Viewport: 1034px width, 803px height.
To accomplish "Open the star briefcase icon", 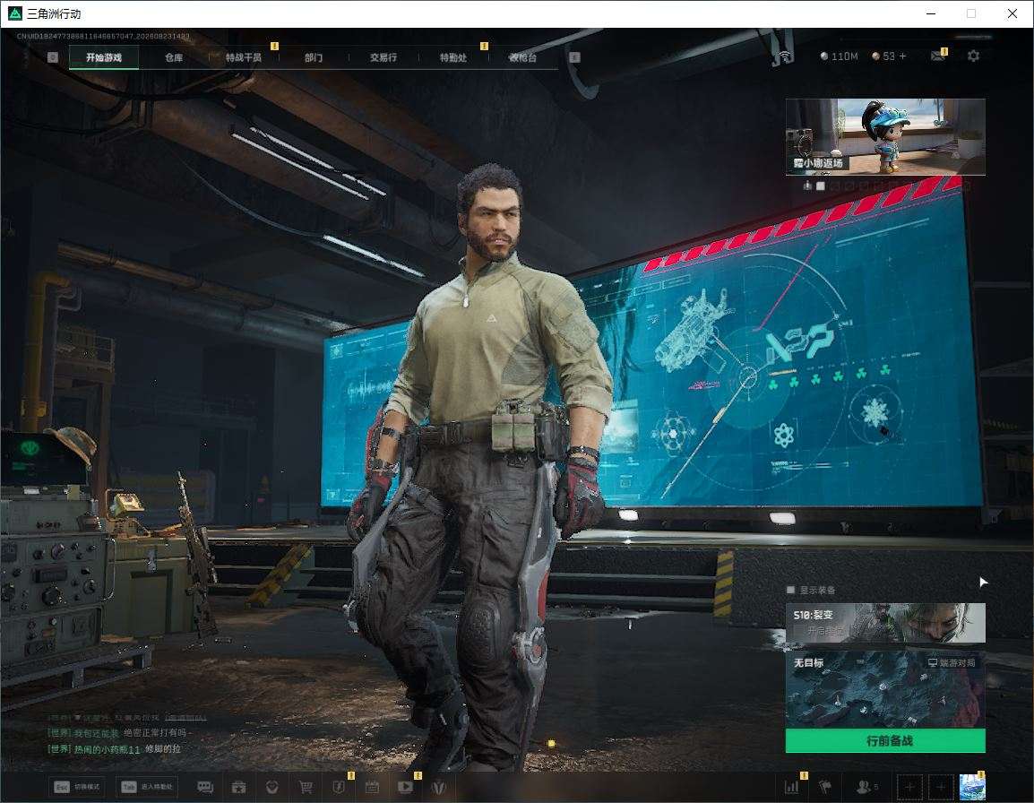I will click(x=238, y=787).
